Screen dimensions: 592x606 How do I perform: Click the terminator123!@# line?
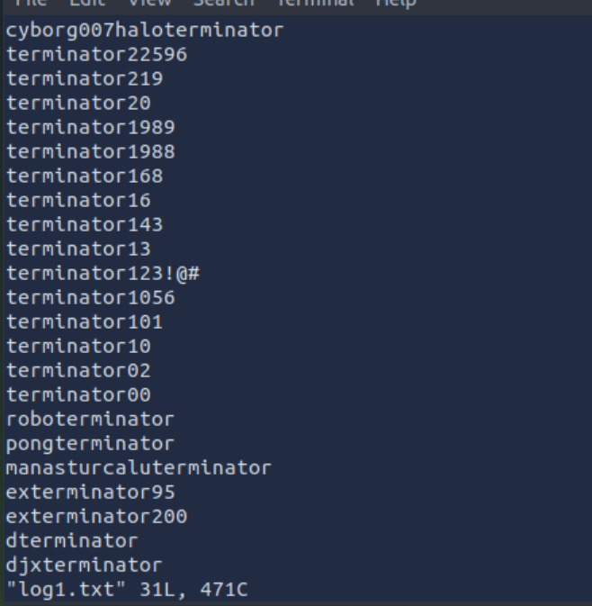103,273
